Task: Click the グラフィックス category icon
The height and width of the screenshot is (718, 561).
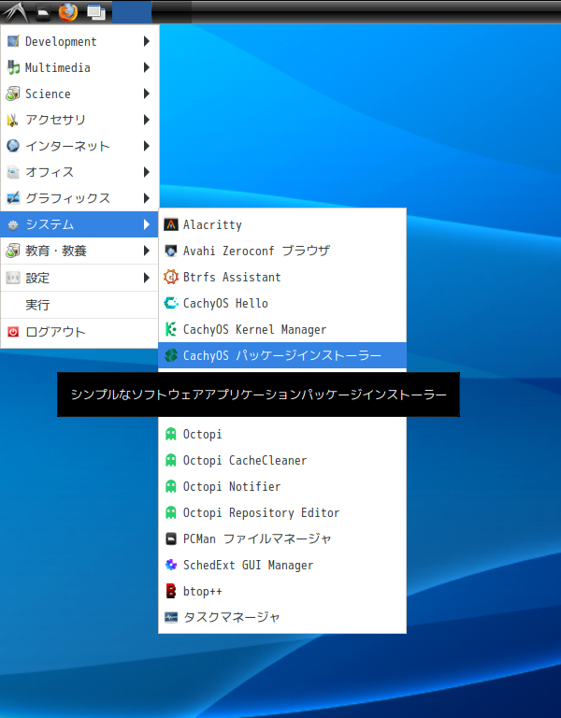Action: click(x=13, y=198)
